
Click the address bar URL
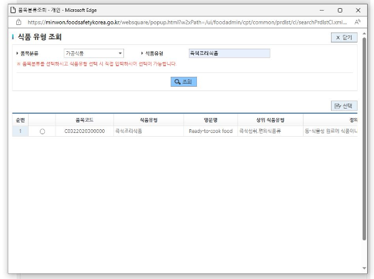pos(187,22)
